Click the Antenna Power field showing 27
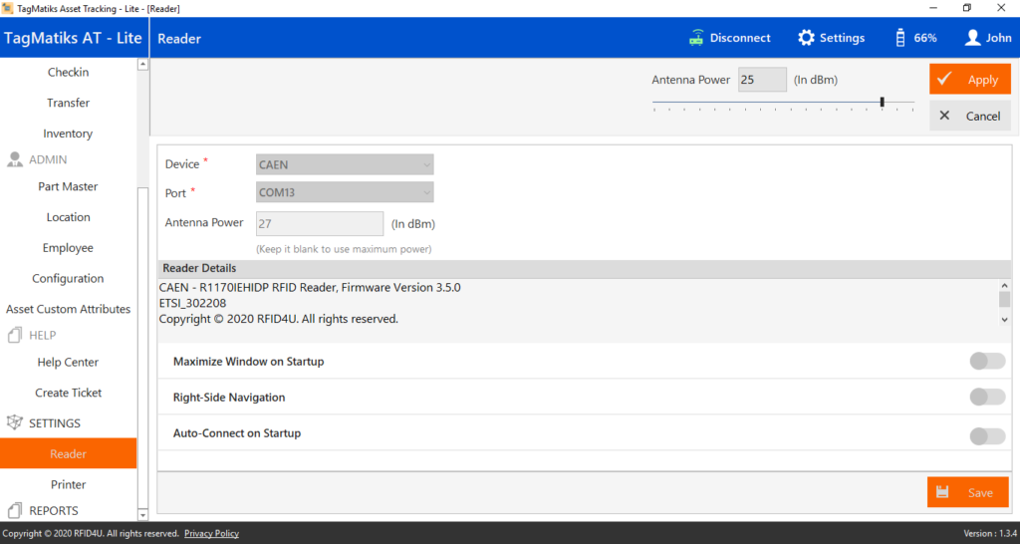Image resolution: width=1020 pixels, height=544 pixels. click(x=320, y=224)
